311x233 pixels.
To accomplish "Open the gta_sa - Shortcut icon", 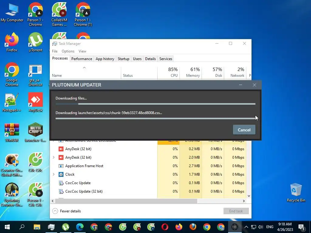I will pos(35,75).
